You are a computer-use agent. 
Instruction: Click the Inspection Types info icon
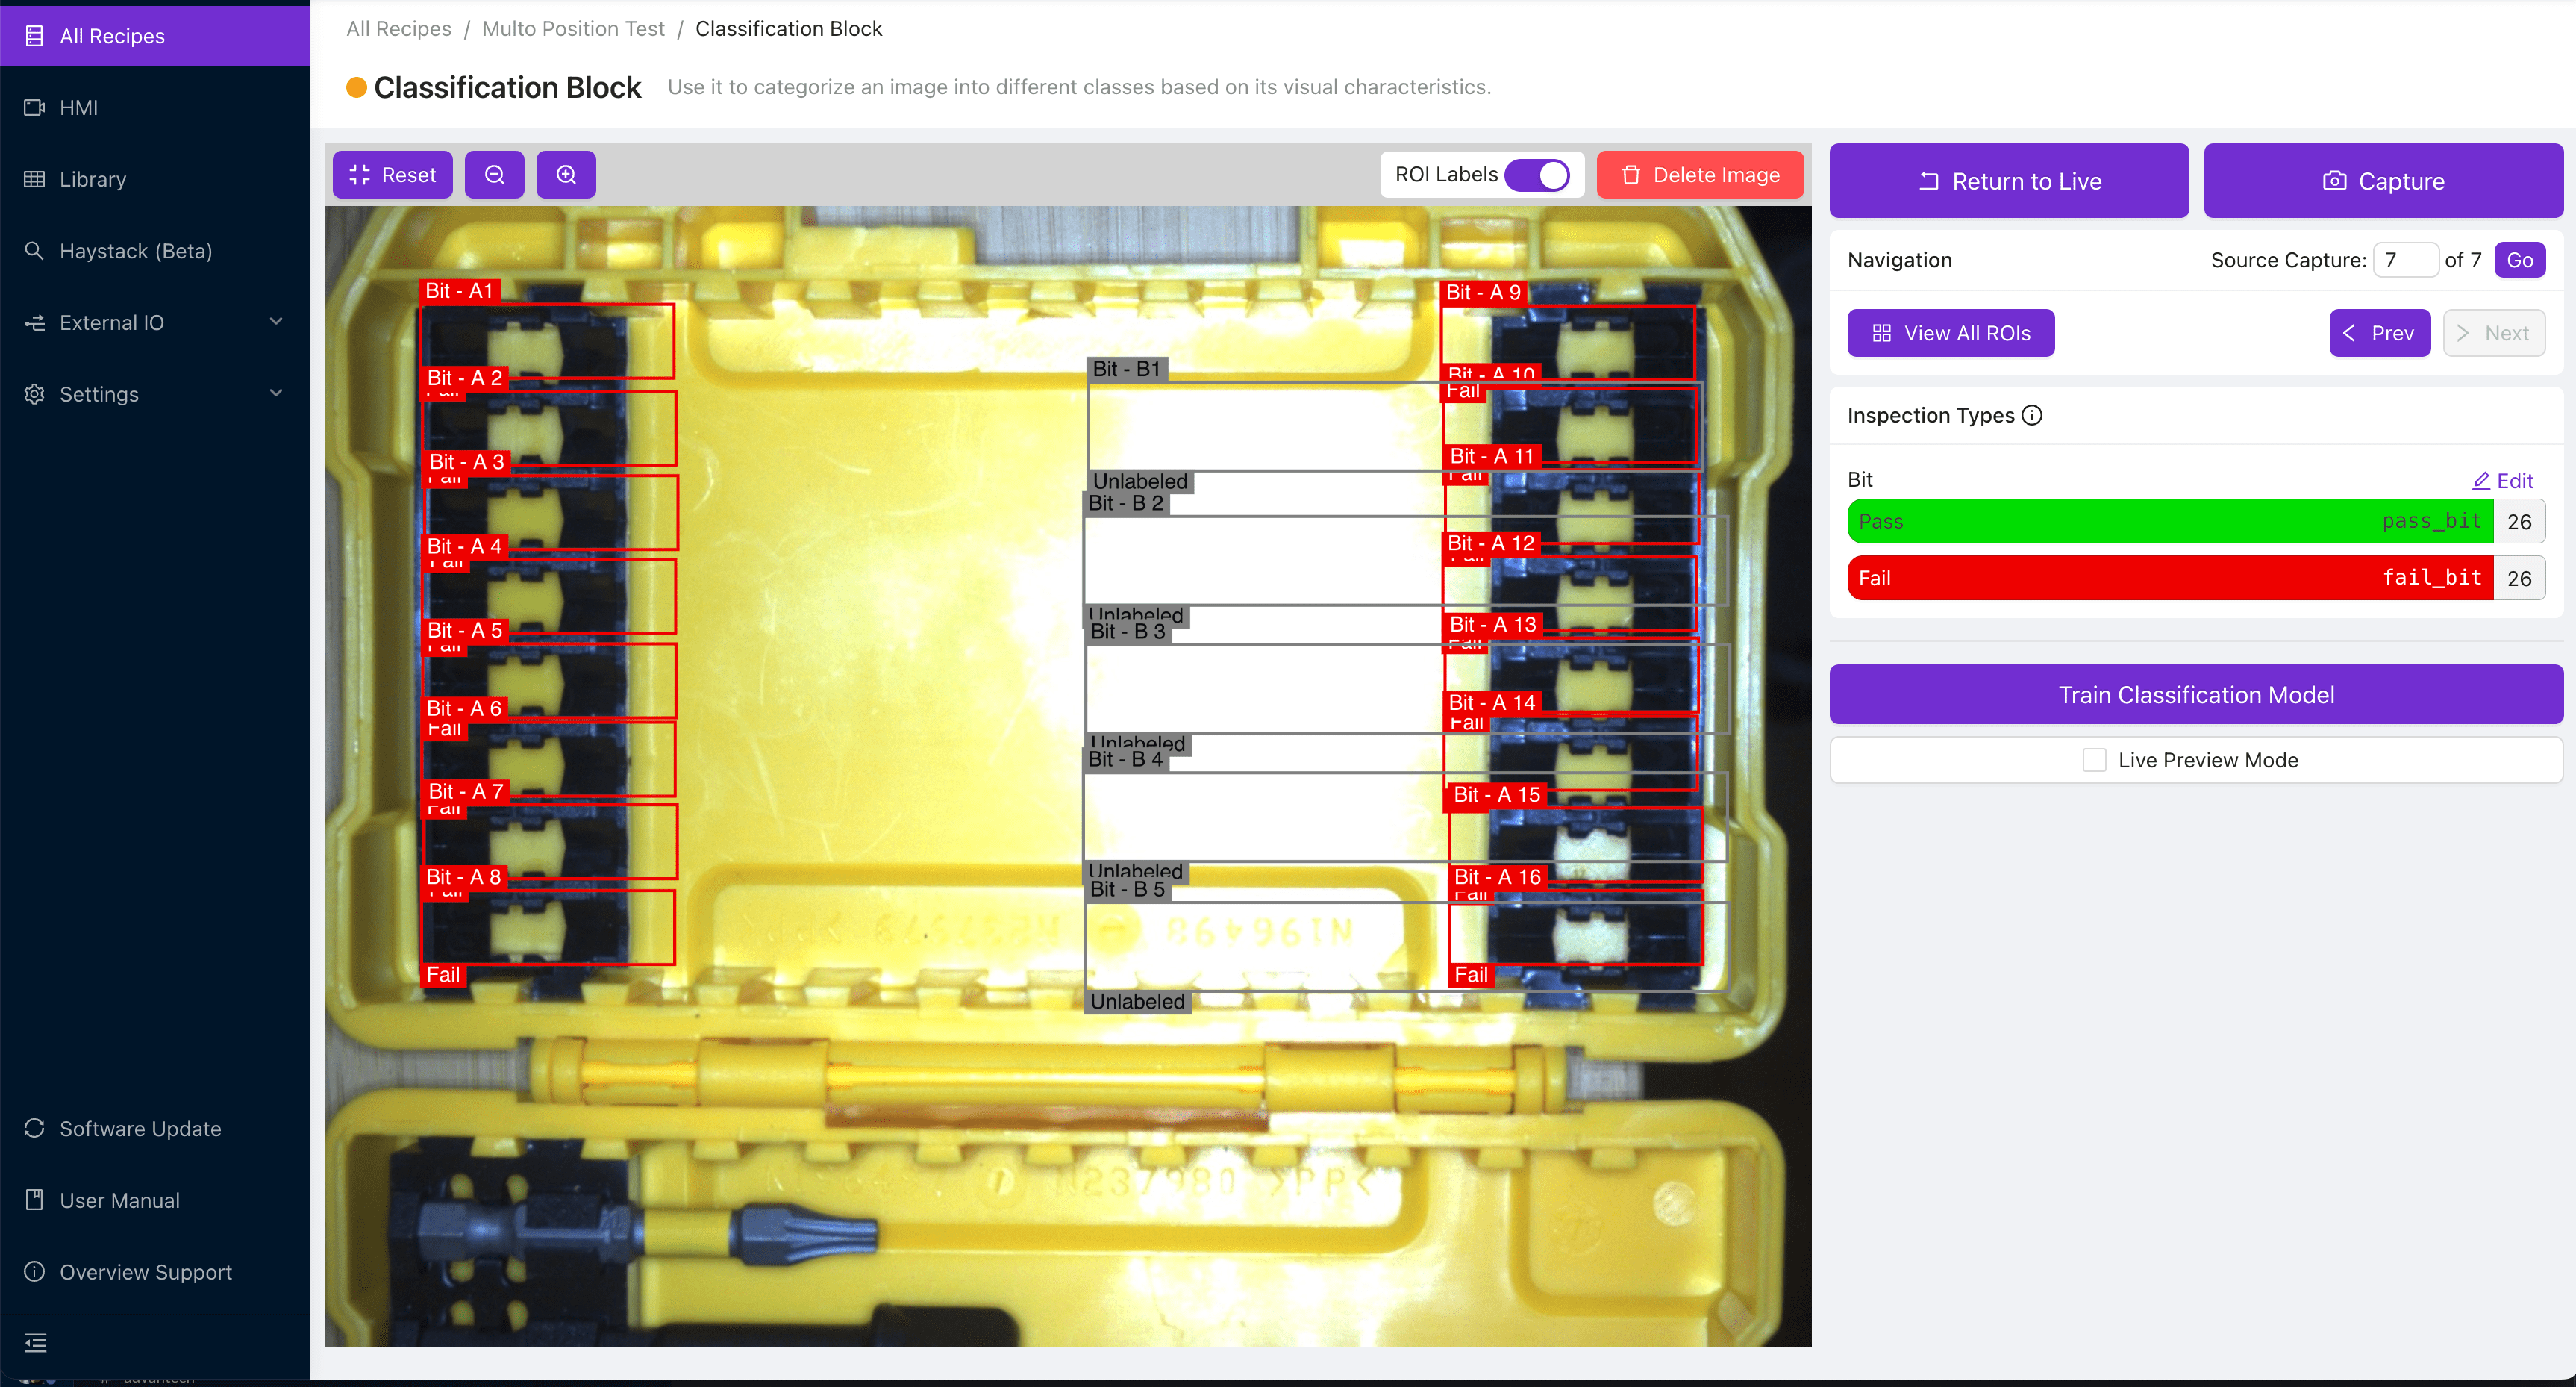tap(2032, 415)
